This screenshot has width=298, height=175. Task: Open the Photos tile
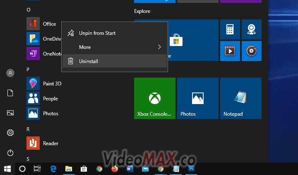pyautogui.click(x=198, y=98)
